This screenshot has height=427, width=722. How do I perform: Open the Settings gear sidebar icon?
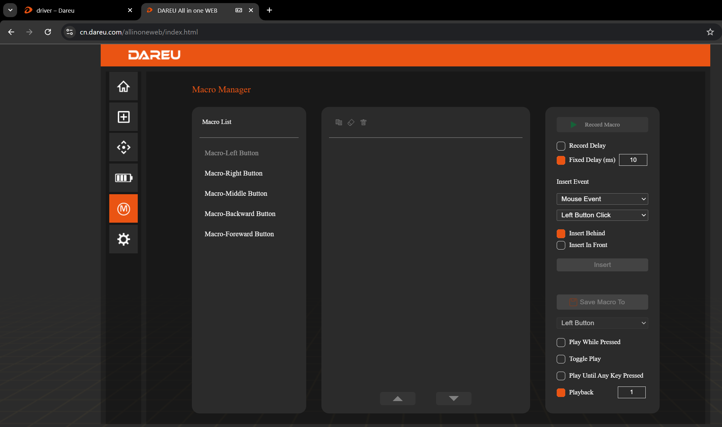pos(123,239)
